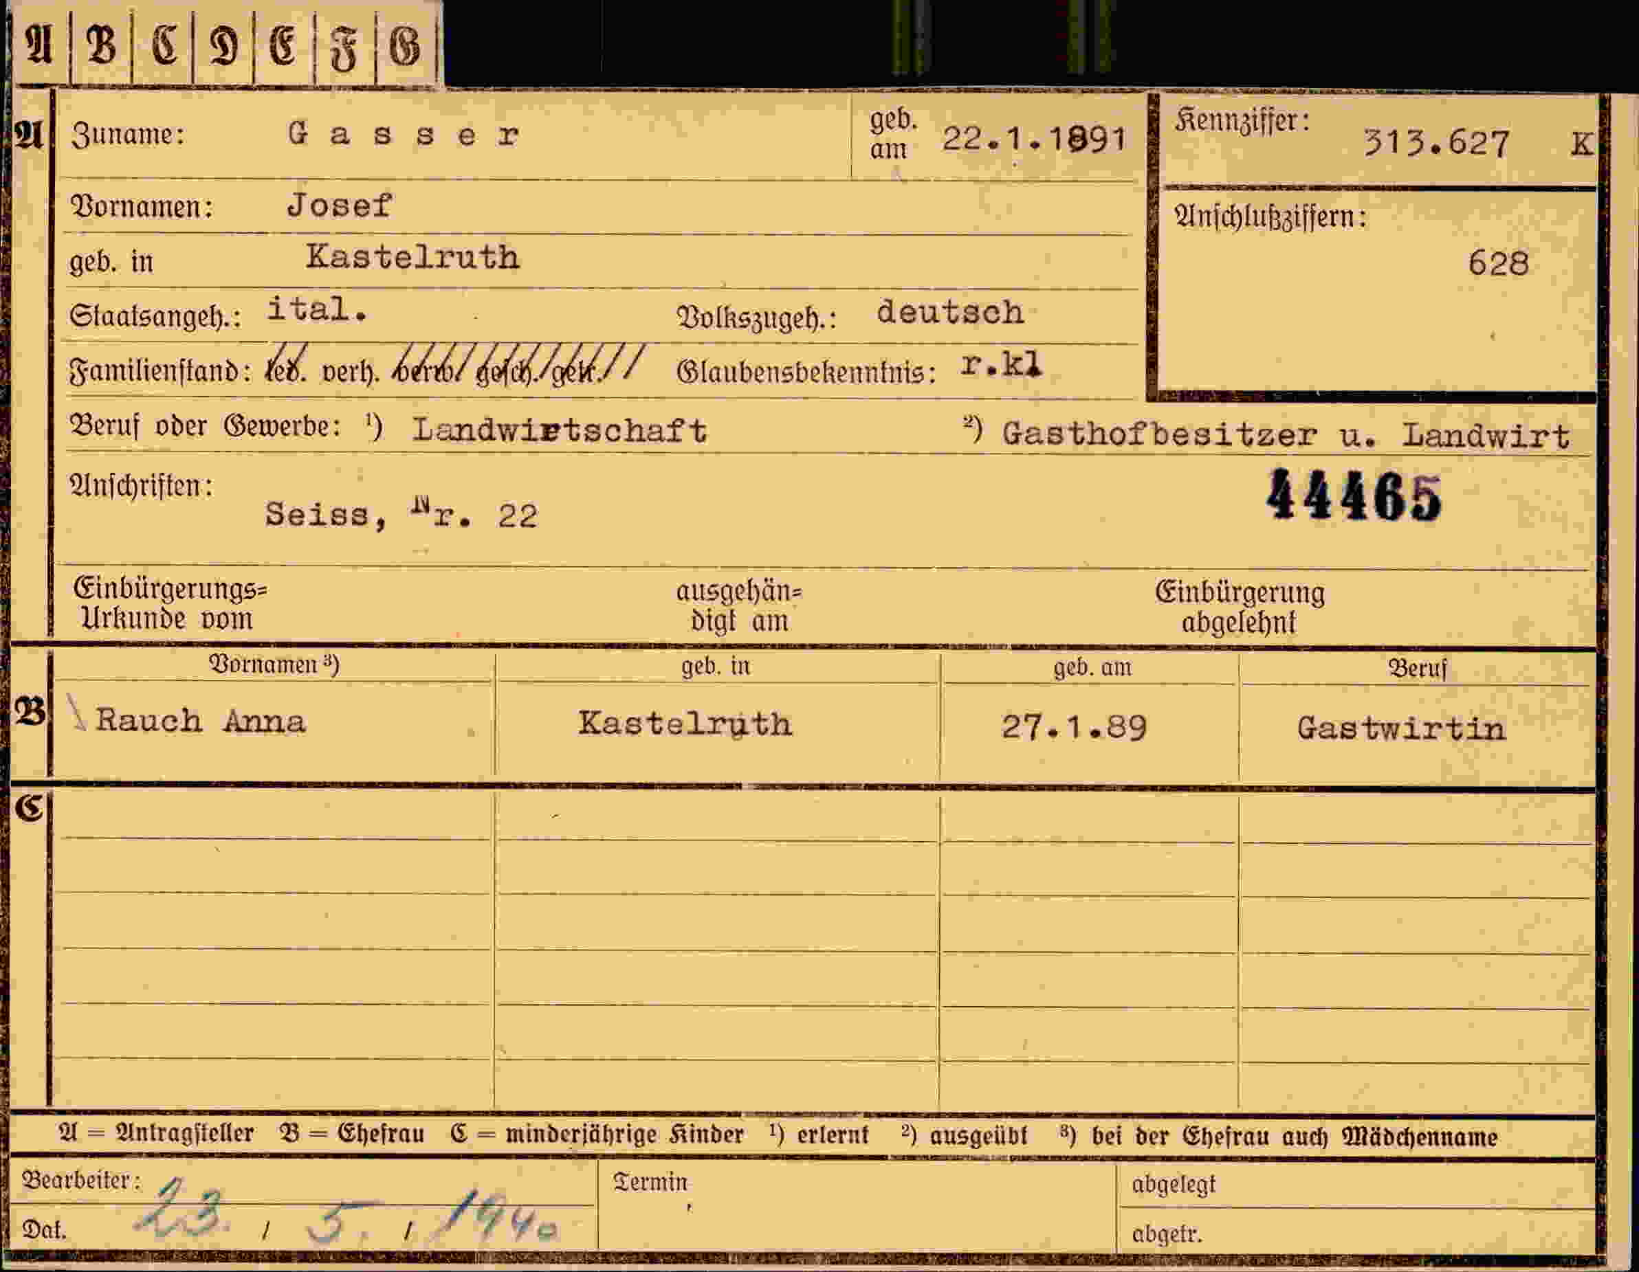The height and width of the screenshot is (1272, 1639).
Task: Click the section C marker letter
Action: click(30, 809)
